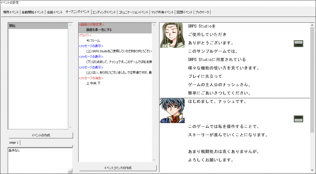Click the 条件なし condition text
This screenshot has width=316, height=174.
[x=14, y=151]
